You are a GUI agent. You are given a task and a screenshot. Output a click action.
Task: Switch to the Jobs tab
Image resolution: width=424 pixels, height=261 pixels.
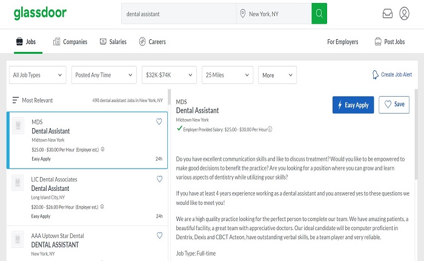[26, 42]
